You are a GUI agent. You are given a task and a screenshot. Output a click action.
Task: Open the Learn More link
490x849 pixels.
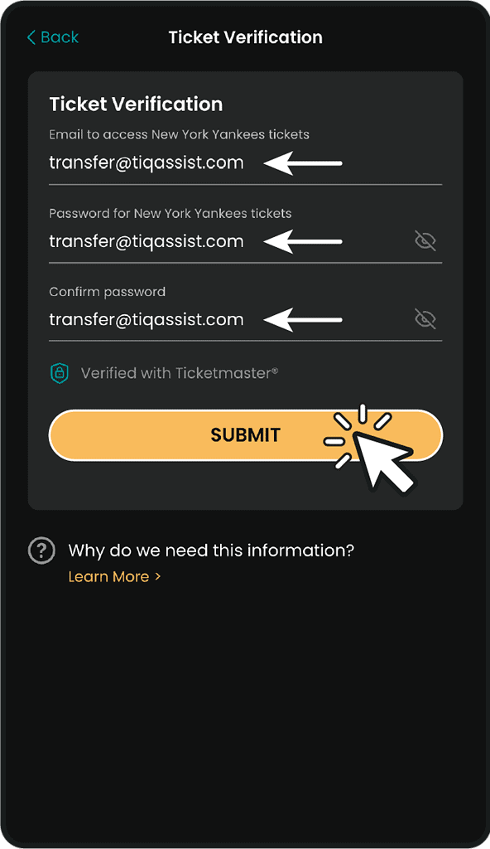click(x=108, y=577)
